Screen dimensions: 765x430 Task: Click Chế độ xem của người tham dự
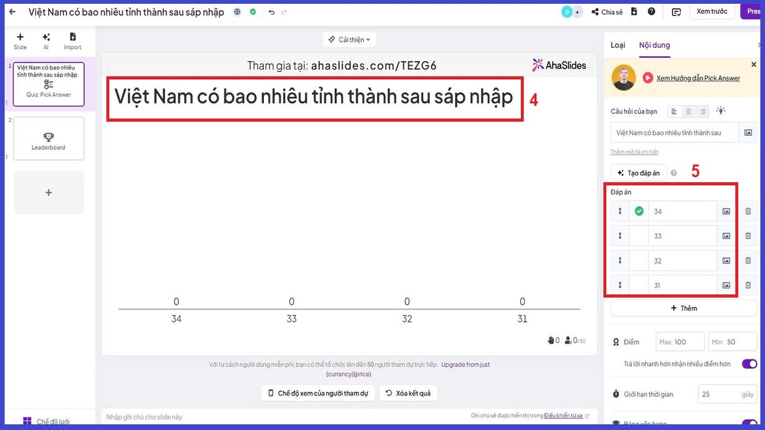[x=318, y=393]
